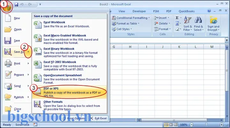Expand the Send submenu arrow

click(28, 86)
